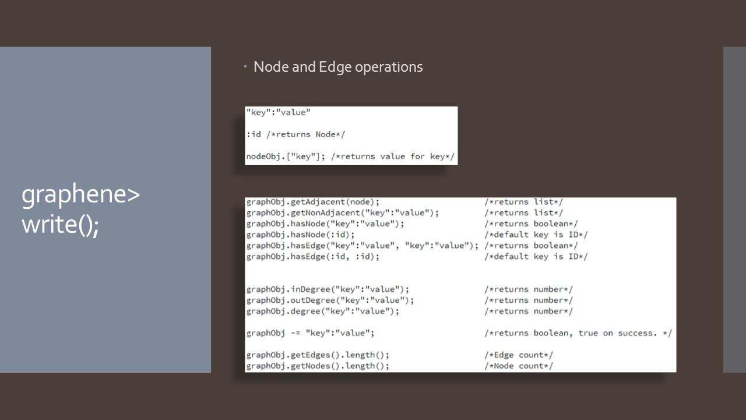Click graphObj.hasEdge(:id, :id); line

pyautogui.click(x=313, y=257)
